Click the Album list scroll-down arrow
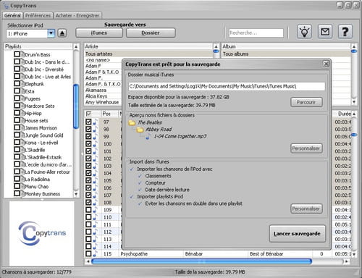Screen dimensions: 362x278 point(354,102)
